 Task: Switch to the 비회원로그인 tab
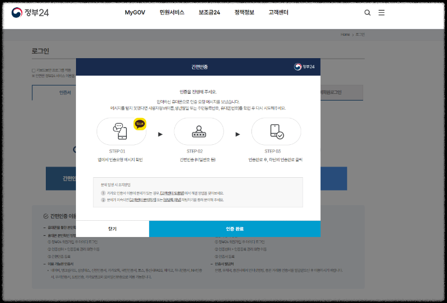(x=341, y=92)
